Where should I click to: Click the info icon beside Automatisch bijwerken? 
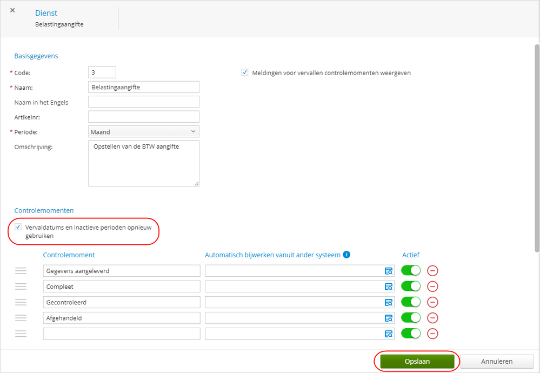click(347, 255)
